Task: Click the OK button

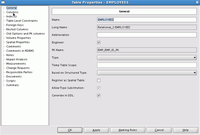Action: (70, 130)
